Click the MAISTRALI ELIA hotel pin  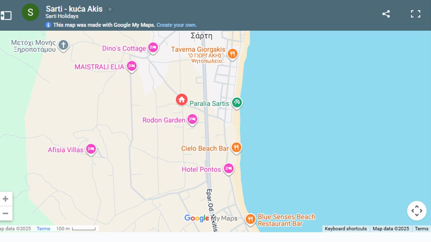[132, 66]
